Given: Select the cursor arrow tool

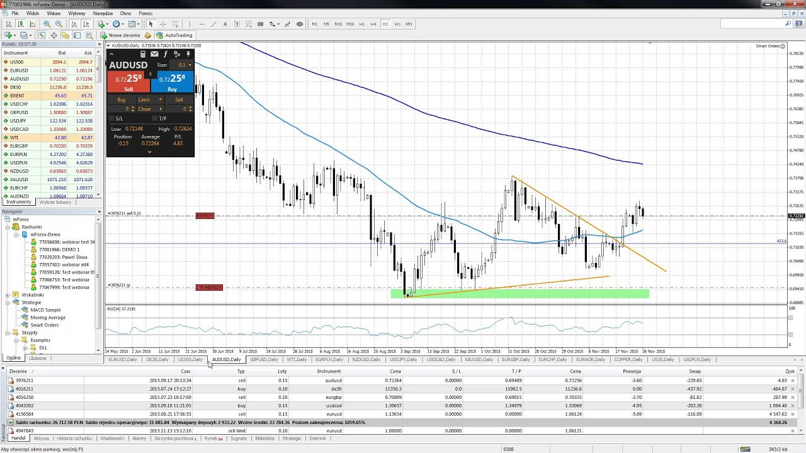Looking at the screenshot, I should tap(150, 24).
